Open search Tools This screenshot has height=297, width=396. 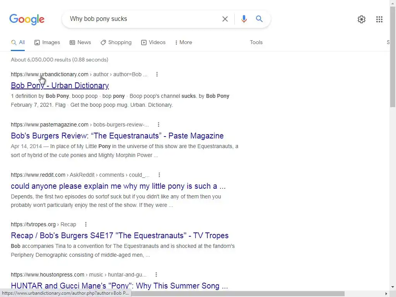click(256, 43)
